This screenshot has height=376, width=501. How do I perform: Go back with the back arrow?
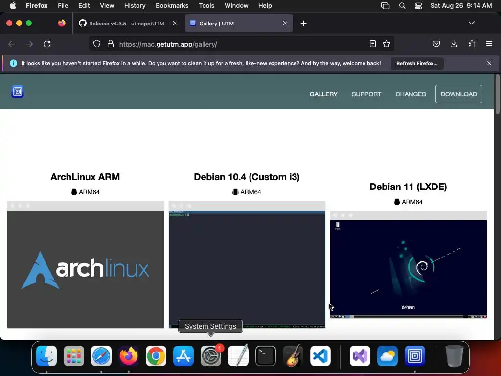[x=12, y=44]
